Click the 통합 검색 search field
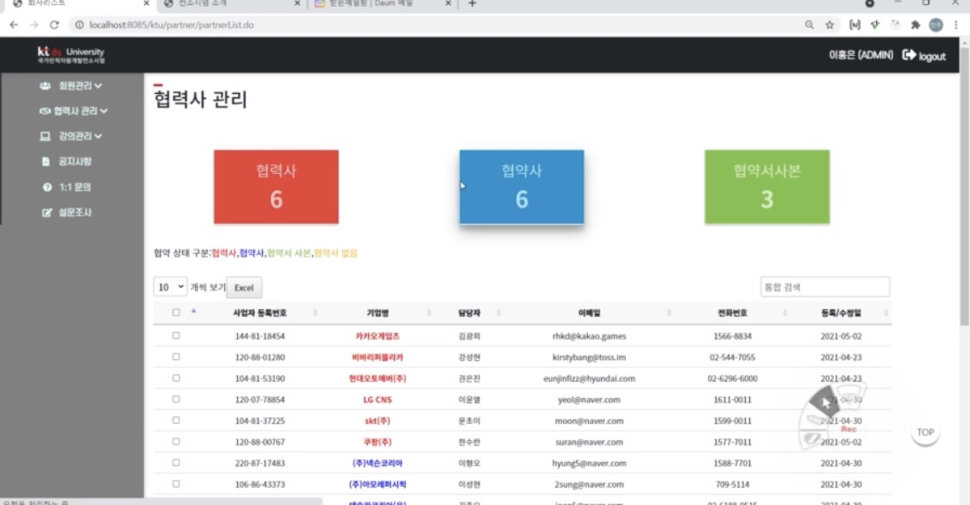The height and width of the screenshot is (505, 970). (824, 287)
